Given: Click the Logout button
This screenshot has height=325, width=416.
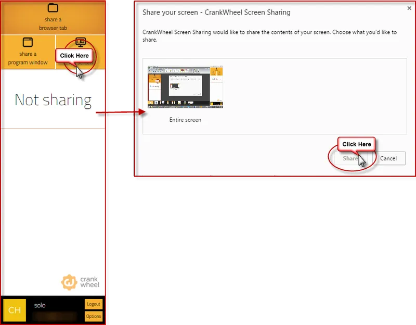Looking at the screenshot, I should [x=94, y=304].
